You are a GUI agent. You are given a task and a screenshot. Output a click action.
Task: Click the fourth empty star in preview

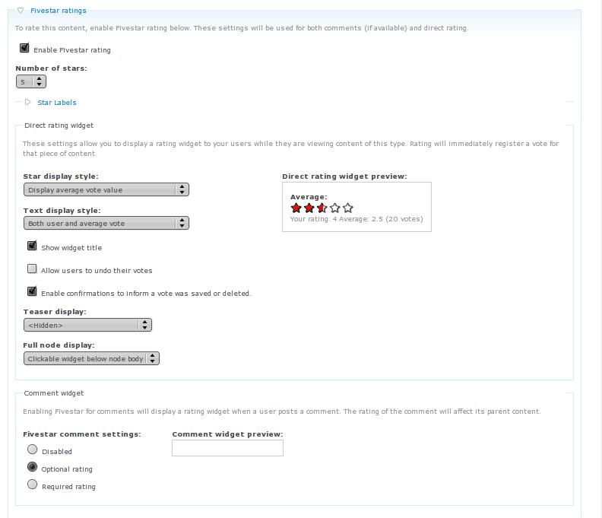coord(335,208)
